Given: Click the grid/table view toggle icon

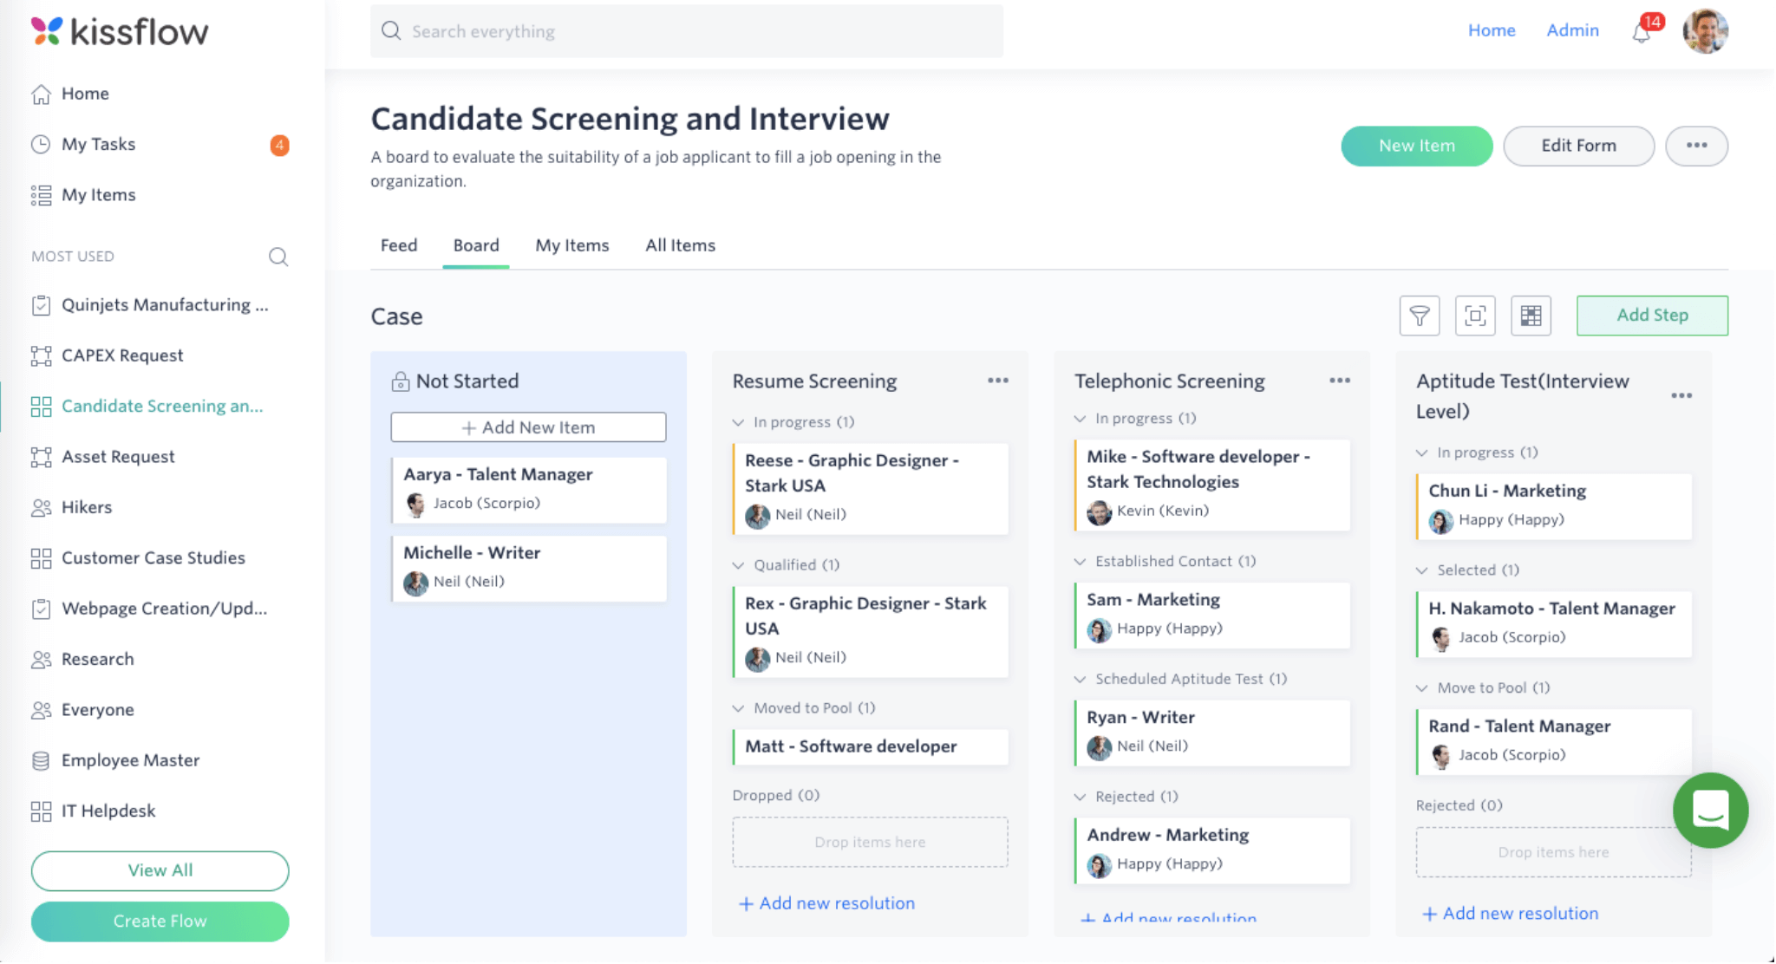Looking at the screenshot, I should pyautogui.click(x=1531, y=314).
